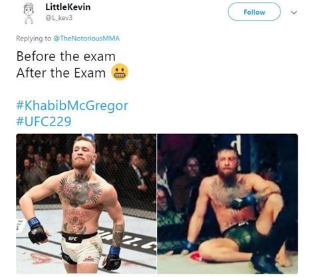Open the #UFC229 hashtag
Image resolution: width=315 pixels, height=277 pixels.
click(44, 122)
